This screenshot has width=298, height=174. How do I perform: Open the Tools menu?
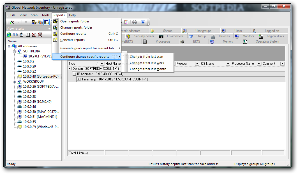point(45,15)
